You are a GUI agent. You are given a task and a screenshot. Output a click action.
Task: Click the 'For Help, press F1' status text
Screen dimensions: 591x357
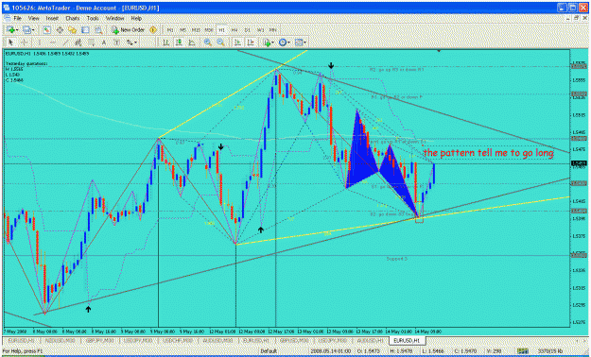(x=23, y=351)
